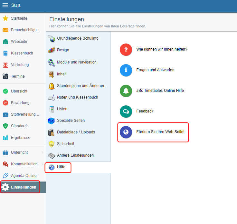Click the green bell circle icon
The image size is (237, 224).
(126, 91)
